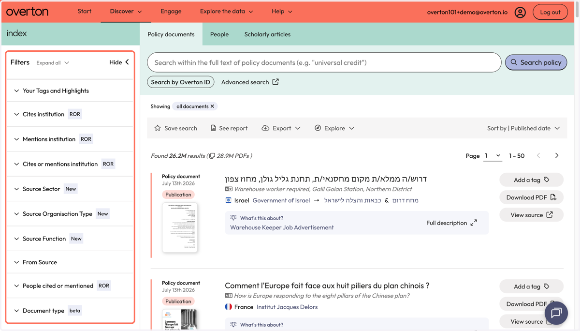Open the Help menu
Screen dimensions: 580x331
coord(282,11)
